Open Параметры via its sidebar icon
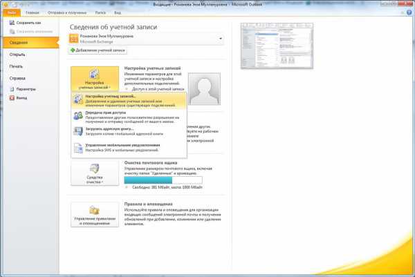Image resolution: width=415 pixels, height=277 pixels. pyautogui.click(x=12, y=89)
